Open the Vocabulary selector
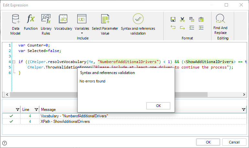Viewport: 249px width, 148px height. (63, 22)
